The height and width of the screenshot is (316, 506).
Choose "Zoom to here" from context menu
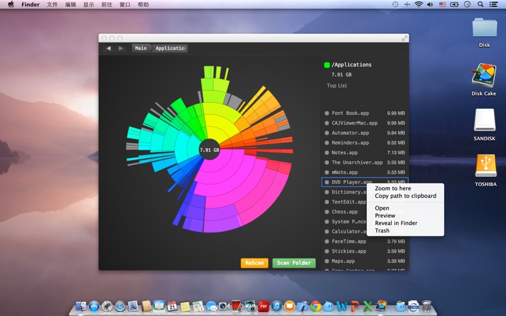point(393,188)
